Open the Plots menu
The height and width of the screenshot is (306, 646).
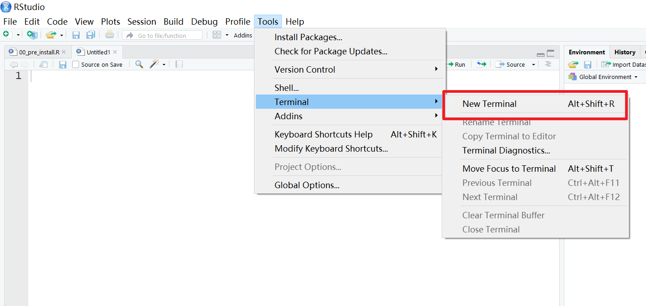111,21
